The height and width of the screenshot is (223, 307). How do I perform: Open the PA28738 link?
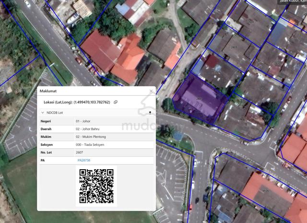[x=84, y=160]
